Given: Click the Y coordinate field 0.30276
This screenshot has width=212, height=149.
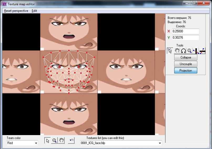Looking at the screenshot, I should tap(185, 38).
